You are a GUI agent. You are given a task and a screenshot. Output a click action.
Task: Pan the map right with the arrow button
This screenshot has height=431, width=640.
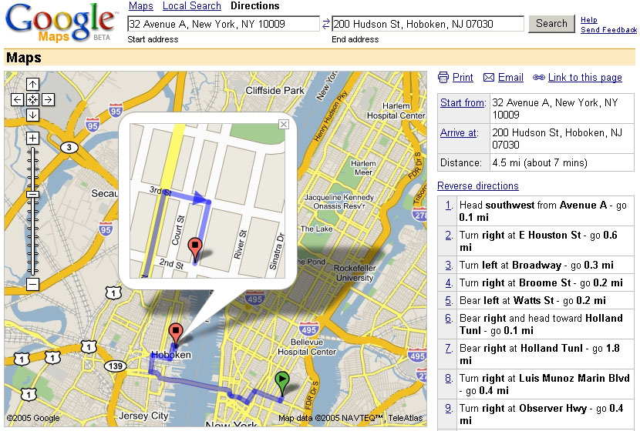[x=48, y=99]
